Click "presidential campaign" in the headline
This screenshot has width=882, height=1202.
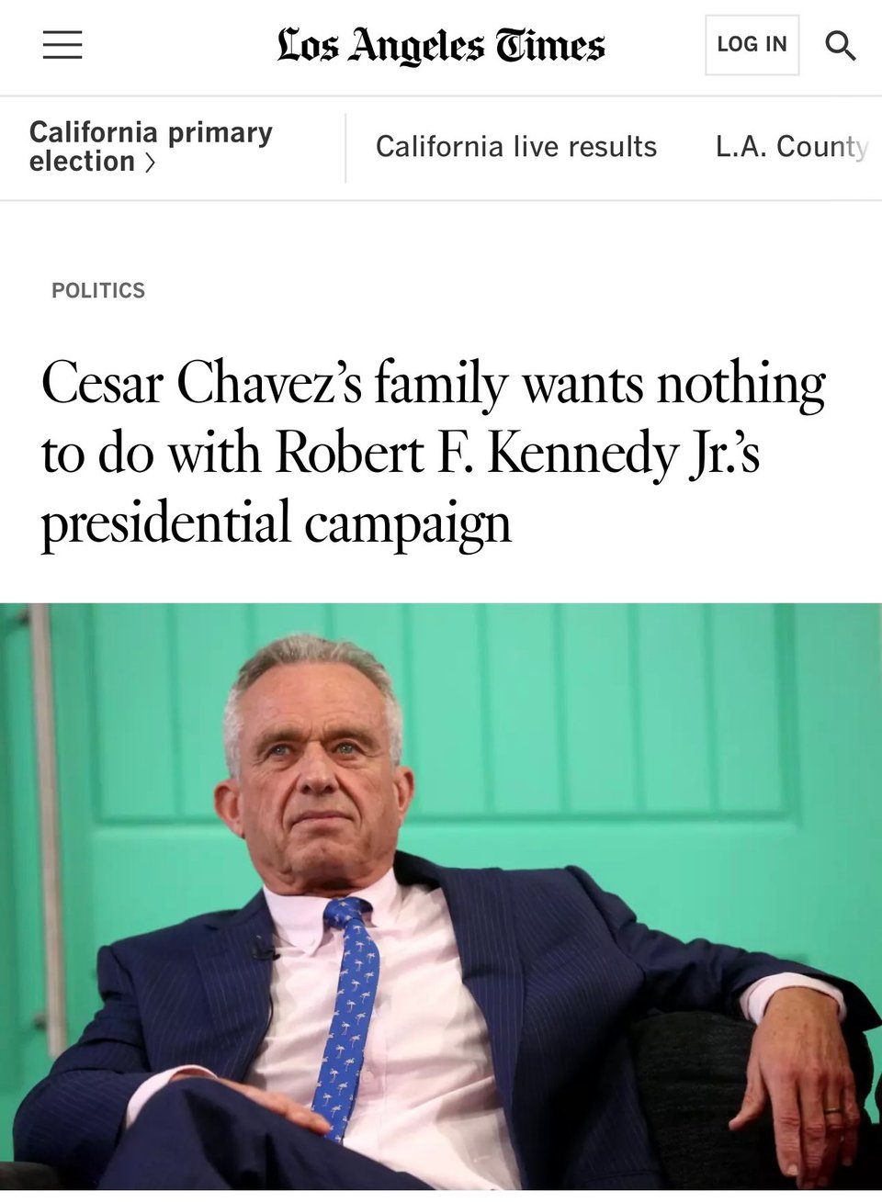point(276,522)
